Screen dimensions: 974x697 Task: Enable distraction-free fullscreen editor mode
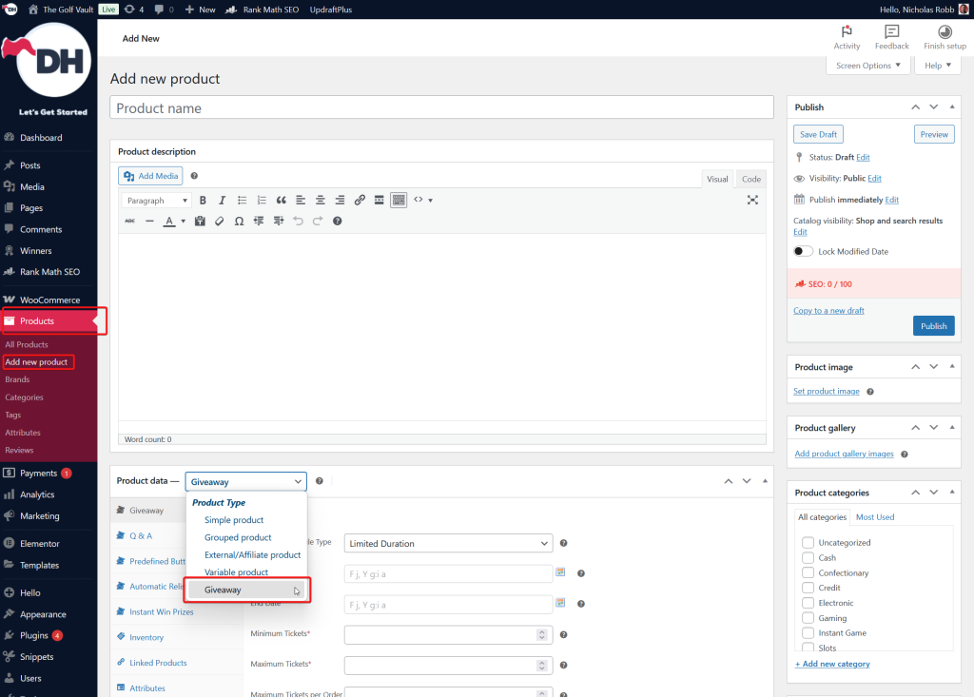[x=752, y=201]
